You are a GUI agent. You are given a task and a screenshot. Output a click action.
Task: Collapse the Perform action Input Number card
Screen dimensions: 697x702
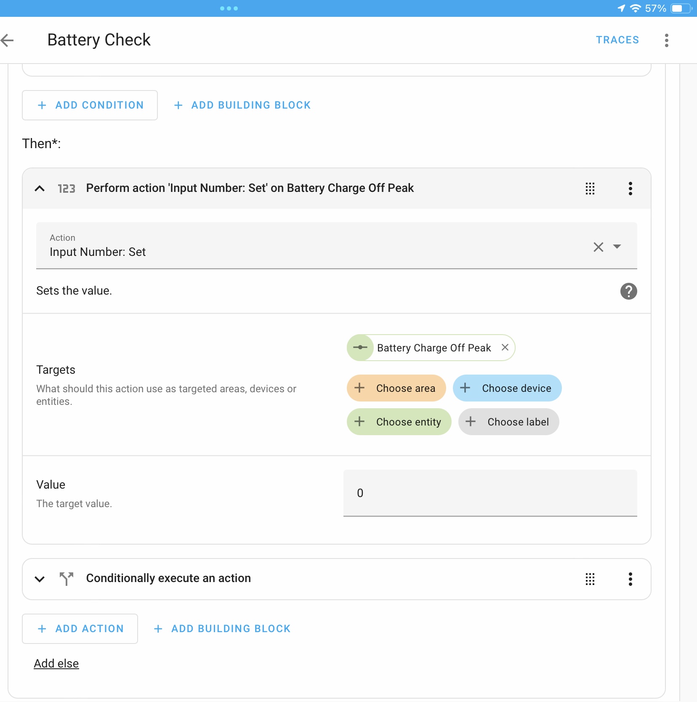(x=40, y=189)
